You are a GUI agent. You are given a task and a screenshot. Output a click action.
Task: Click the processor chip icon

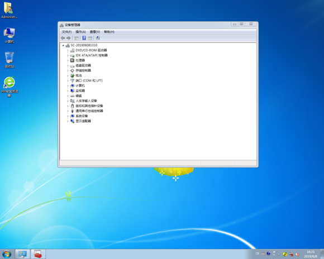(72, 60)
